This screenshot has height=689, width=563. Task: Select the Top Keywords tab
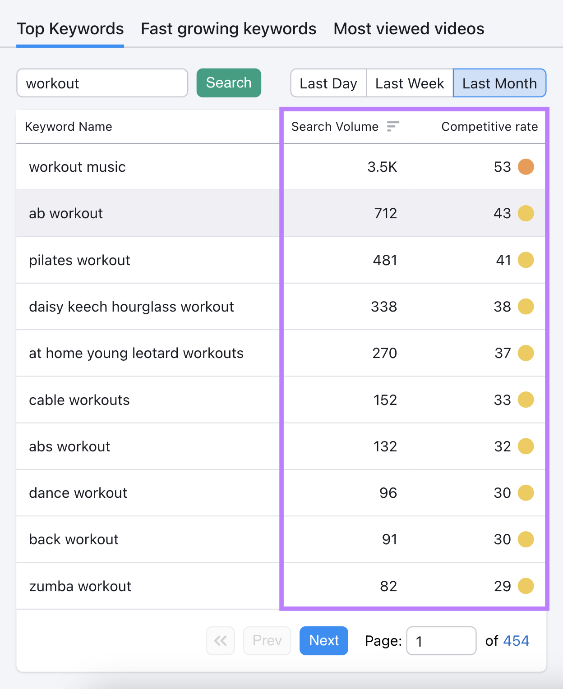pos(70,28)
